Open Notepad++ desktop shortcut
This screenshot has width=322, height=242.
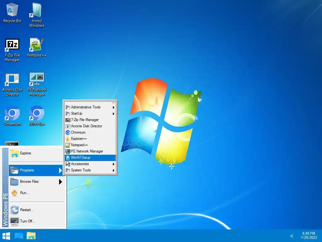[37, 48]
